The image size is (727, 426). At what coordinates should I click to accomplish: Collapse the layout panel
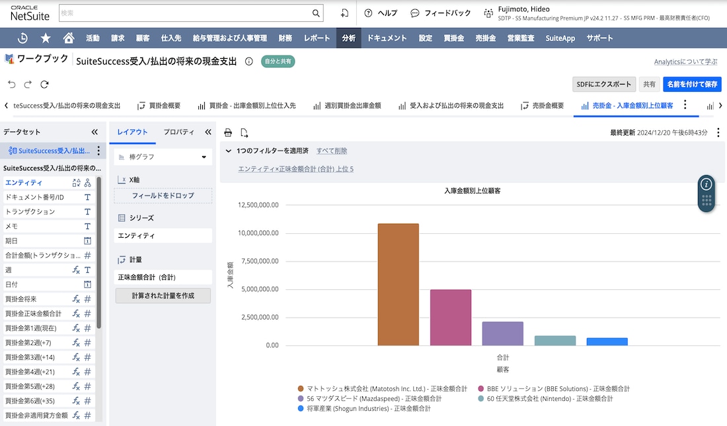[x=208, y=132]
